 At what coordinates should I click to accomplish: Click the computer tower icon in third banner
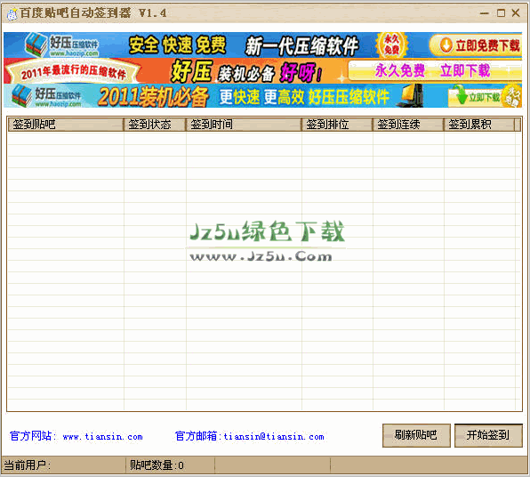[x=410, y=96]
